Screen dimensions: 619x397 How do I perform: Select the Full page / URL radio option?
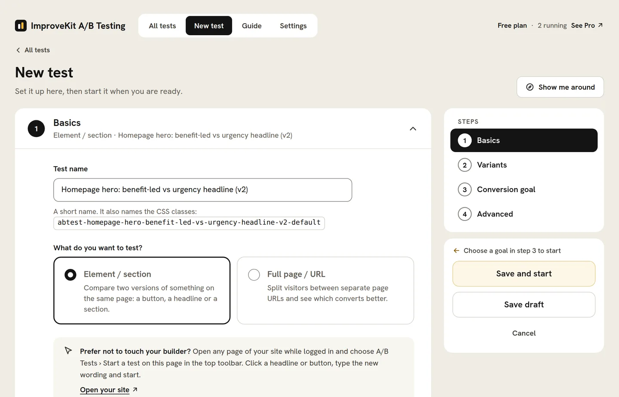pos(325,290)
